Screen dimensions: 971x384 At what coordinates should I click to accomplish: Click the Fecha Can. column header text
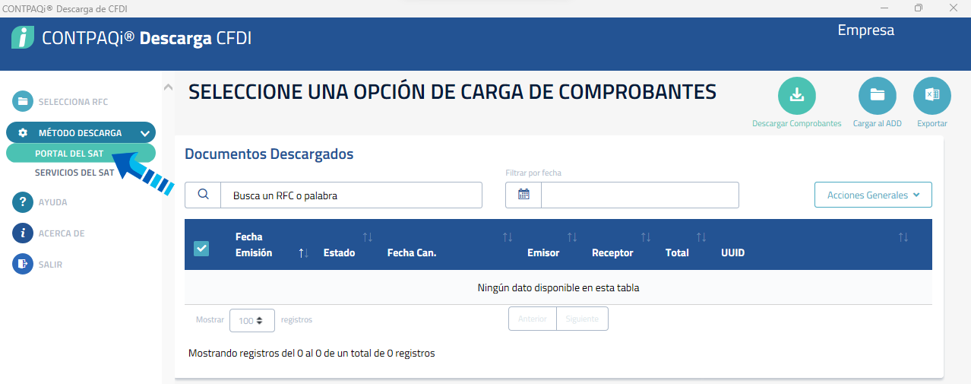pos(412,252)
